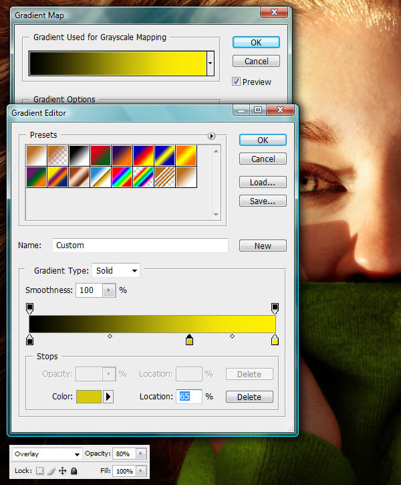Select the violet-to-orange gradient preset
The width and height of the screenshot is (401, 485).
click(x=122, y=156)
